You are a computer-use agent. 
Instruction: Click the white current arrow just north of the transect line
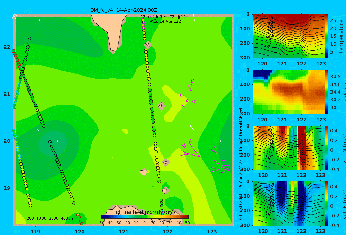[x=192, y=128]
